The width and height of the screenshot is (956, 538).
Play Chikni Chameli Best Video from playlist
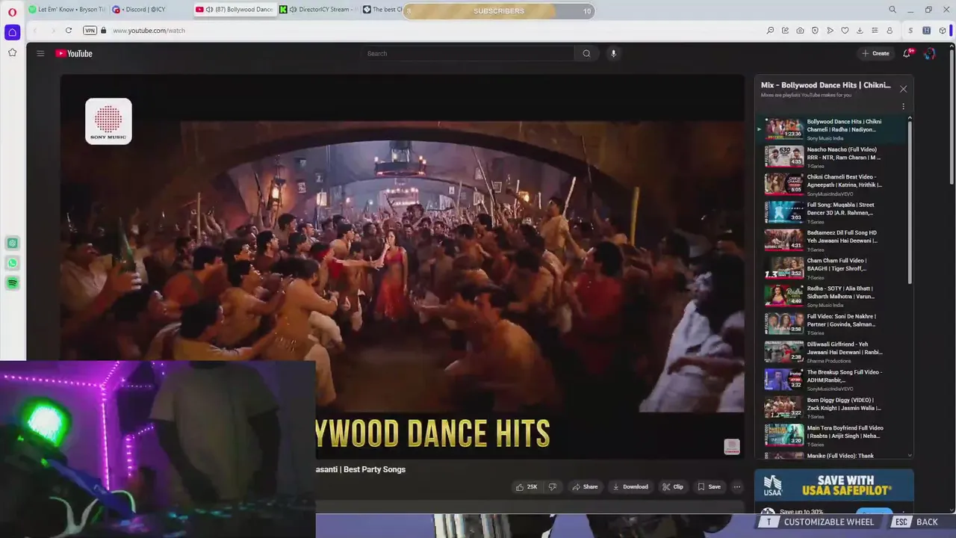[x=834, y=185]
